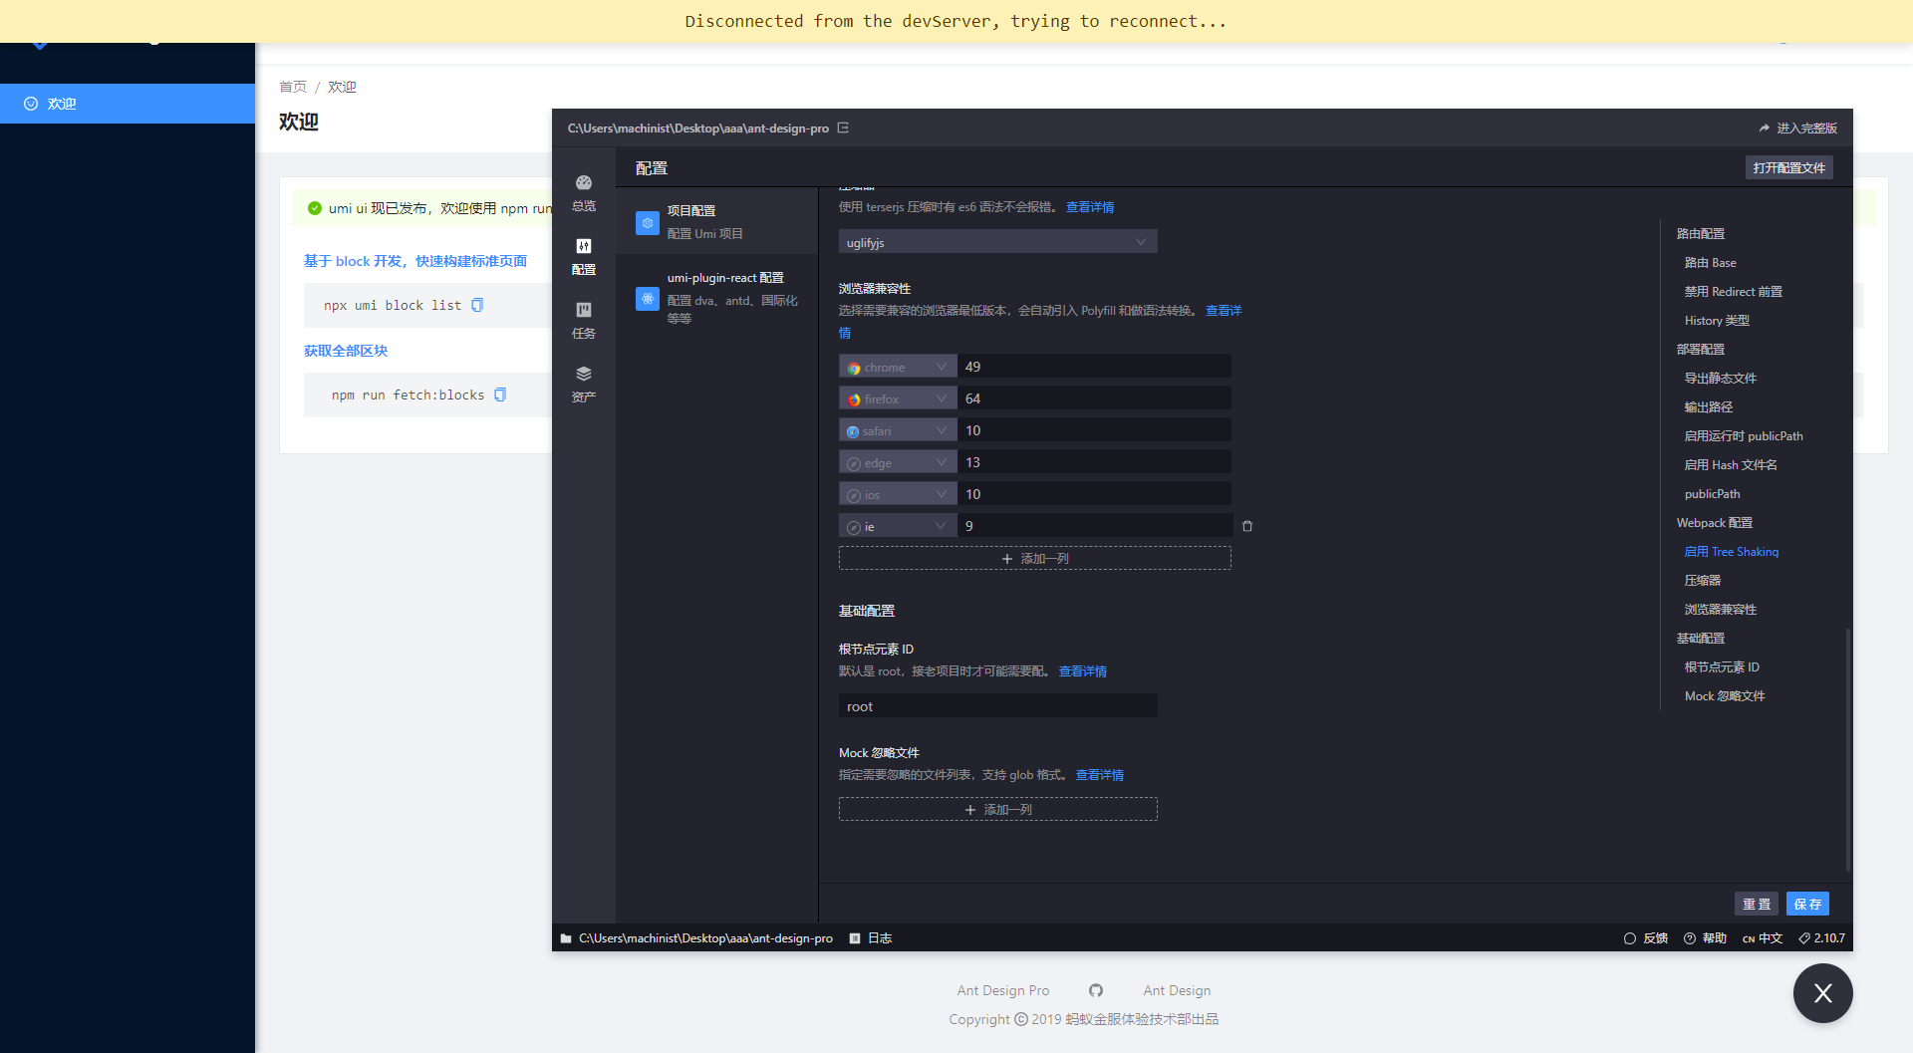Open 日志 log in status bar
The width and height of the screenshot is (1913, 1053).
(x=871, y=938)
